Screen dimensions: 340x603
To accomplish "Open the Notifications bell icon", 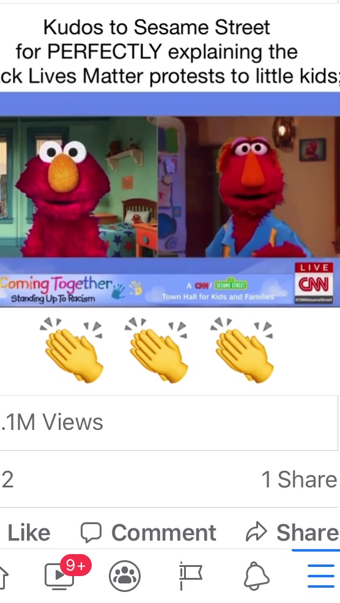I will pyautogui.click(x=257, y=575).
